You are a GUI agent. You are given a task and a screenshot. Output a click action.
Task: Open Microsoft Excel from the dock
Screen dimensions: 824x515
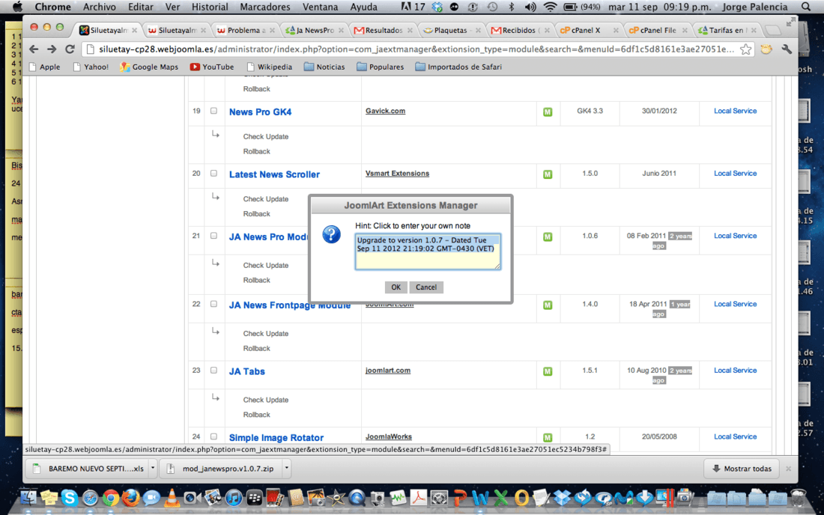point(501,498)
